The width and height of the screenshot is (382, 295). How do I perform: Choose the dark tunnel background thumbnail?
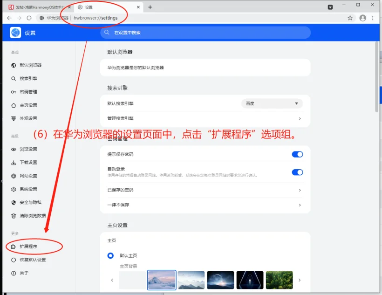[250, 280]
